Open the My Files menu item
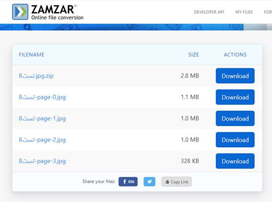Screen dimensions: 272x202 point(244,12)
